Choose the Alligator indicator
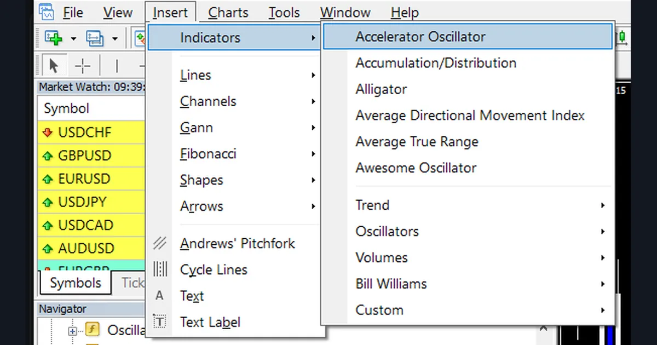The height and width of the screenshot is (345, 657). click(468, 89)
